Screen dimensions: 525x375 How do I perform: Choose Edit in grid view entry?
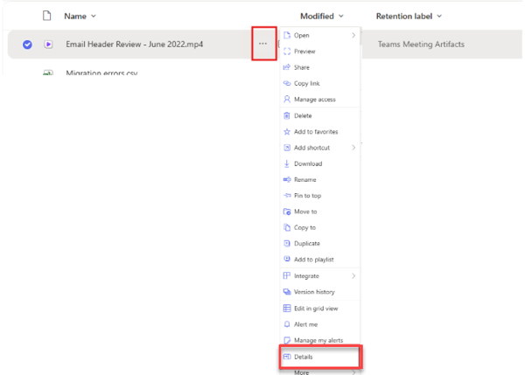coord(319,309)
